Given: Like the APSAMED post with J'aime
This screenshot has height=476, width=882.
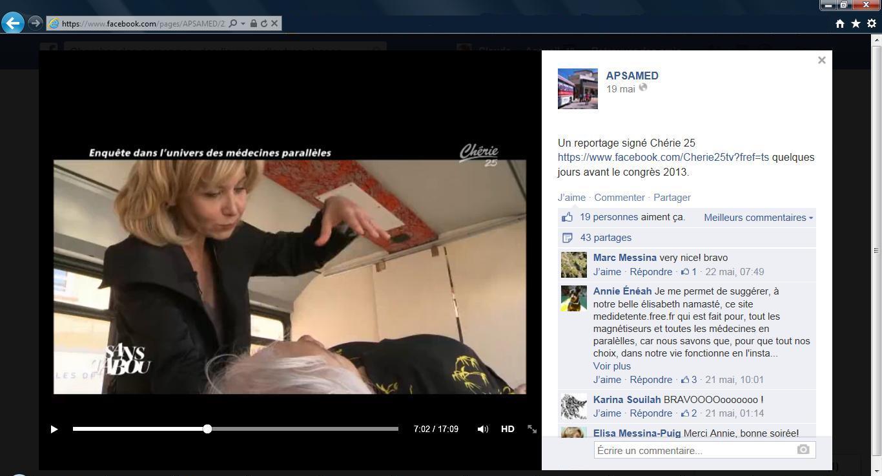Looking at the screenshot, I should point(571,198).
